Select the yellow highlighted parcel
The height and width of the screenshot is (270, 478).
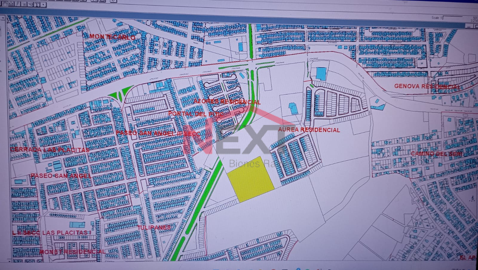251,179
